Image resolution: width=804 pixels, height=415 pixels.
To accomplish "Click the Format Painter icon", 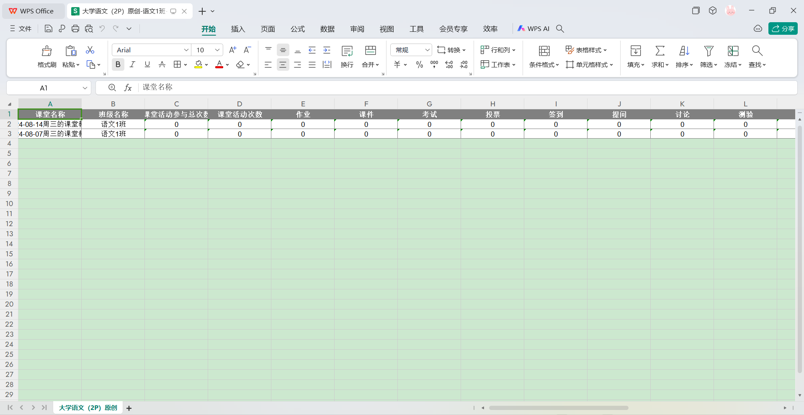I will [46, 51].
